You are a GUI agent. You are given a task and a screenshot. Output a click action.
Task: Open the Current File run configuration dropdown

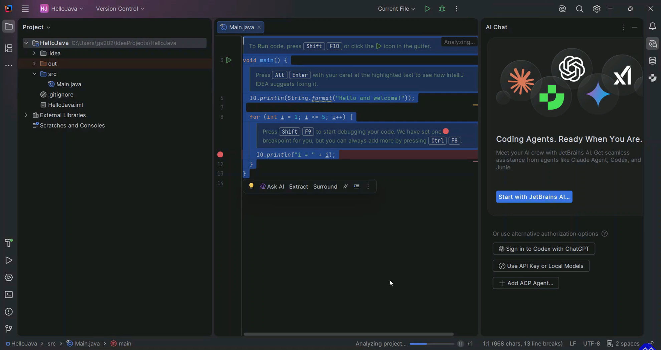[x=396, y=9]
